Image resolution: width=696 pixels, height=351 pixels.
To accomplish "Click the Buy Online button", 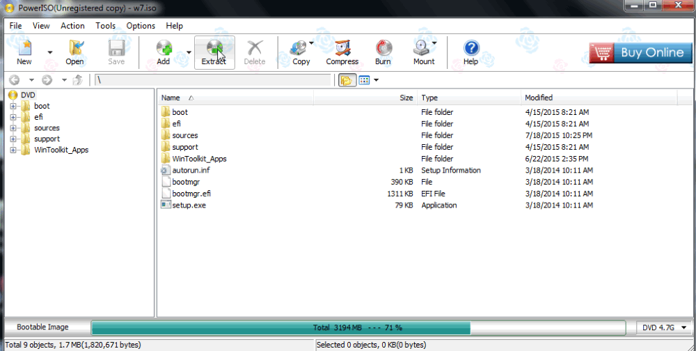I will (640, 52).
